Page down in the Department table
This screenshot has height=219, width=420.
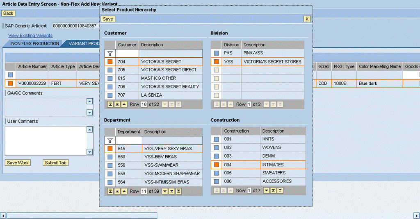pos(172,191)
